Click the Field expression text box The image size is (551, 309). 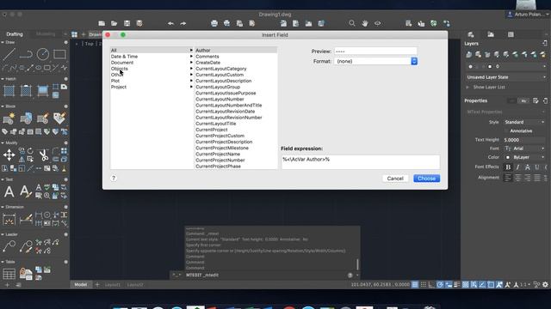tap(360, 162)
